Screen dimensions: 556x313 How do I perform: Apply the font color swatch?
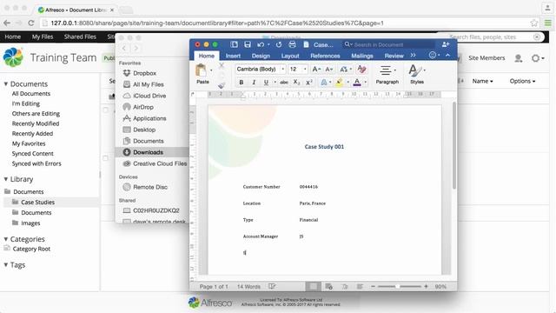pos(357,83)
